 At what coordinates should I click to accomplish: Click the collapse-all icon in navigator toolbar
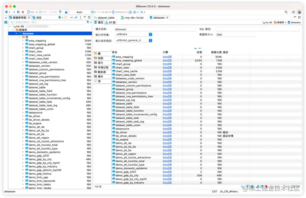[x=72, y=17]
